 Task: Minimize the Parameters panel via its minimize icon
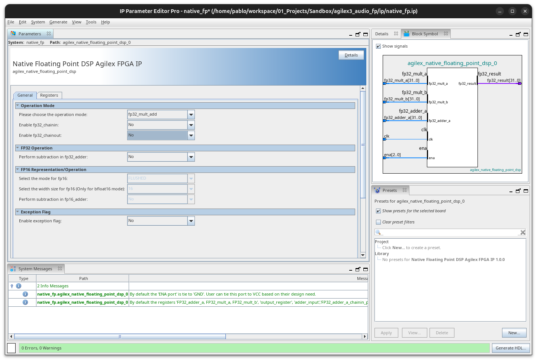[x=350, y=34]
